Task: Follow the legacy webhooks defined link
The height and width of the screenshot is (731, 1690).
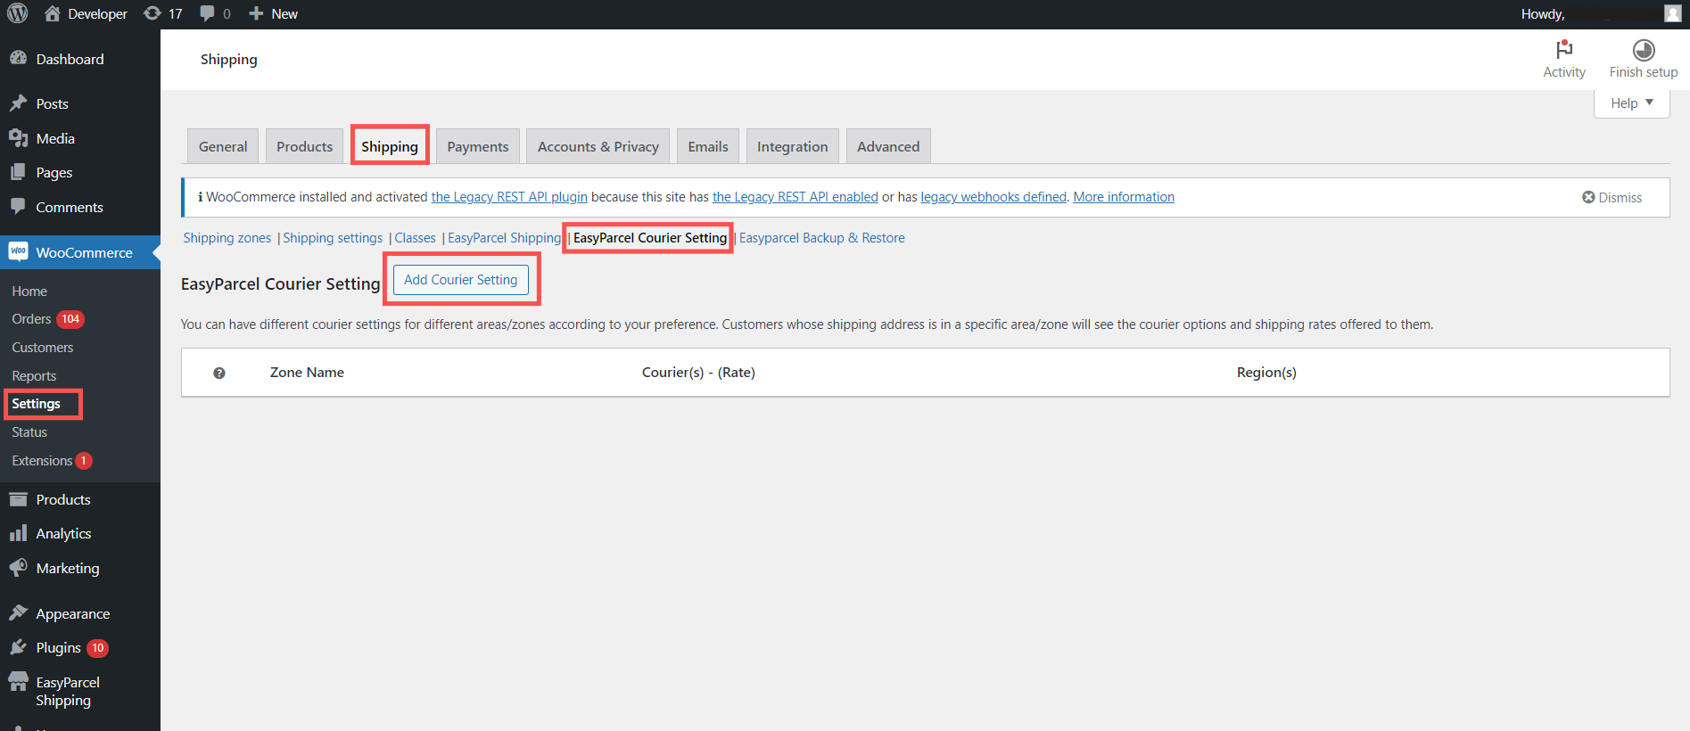Action: tap(993, 197)
